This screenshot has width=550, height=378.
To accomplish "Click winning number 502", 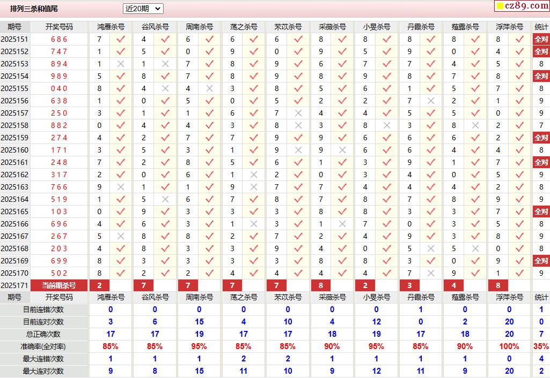I will (x=59, y=273).
